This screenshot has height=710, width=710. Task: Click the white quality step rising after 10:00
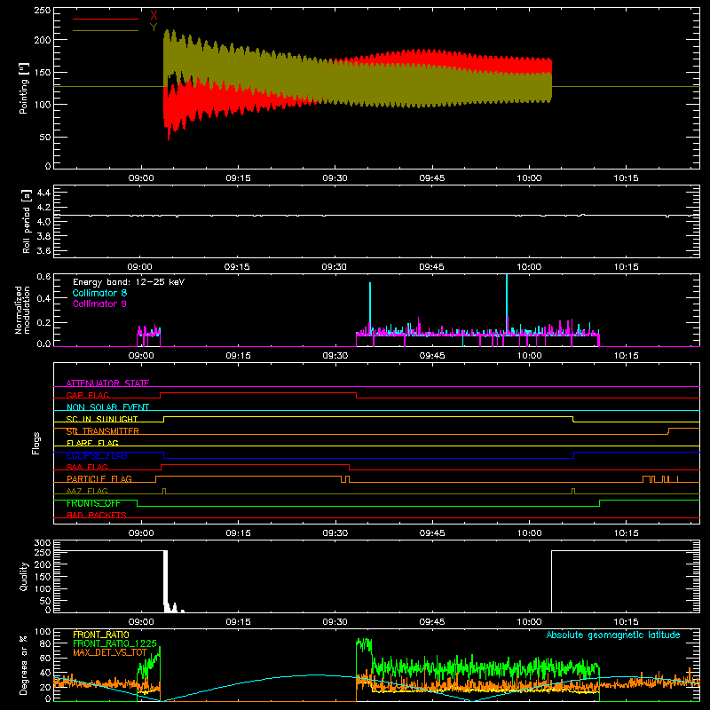tap(551, 580)
